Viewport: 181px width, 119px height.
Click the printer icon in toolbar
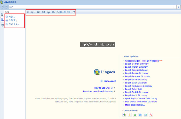(x=48, y=12)
